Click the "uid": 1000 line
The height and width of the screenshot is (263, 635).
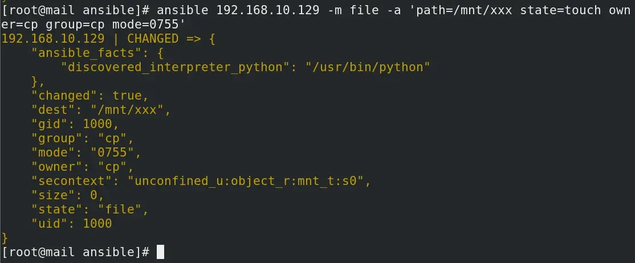[71, 224]
